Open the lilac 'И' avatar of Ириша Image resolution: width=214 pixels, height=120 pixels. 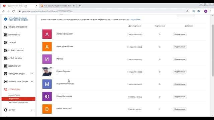tap(47, 59)
